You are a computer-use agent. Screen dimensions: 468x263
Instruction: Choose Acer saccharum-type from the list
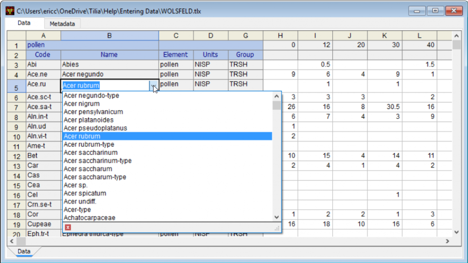[167, 177]
